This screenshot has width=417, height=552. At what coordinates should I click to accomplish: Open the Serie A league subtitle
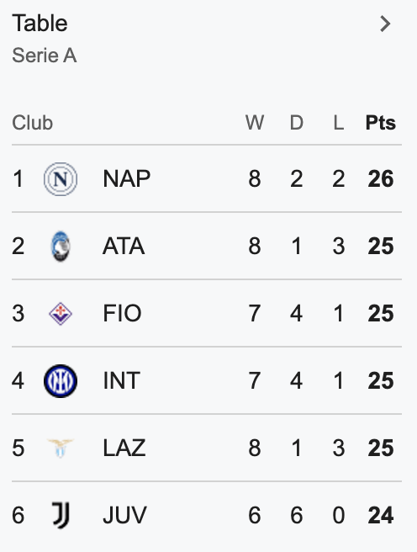tap(45, 56)
